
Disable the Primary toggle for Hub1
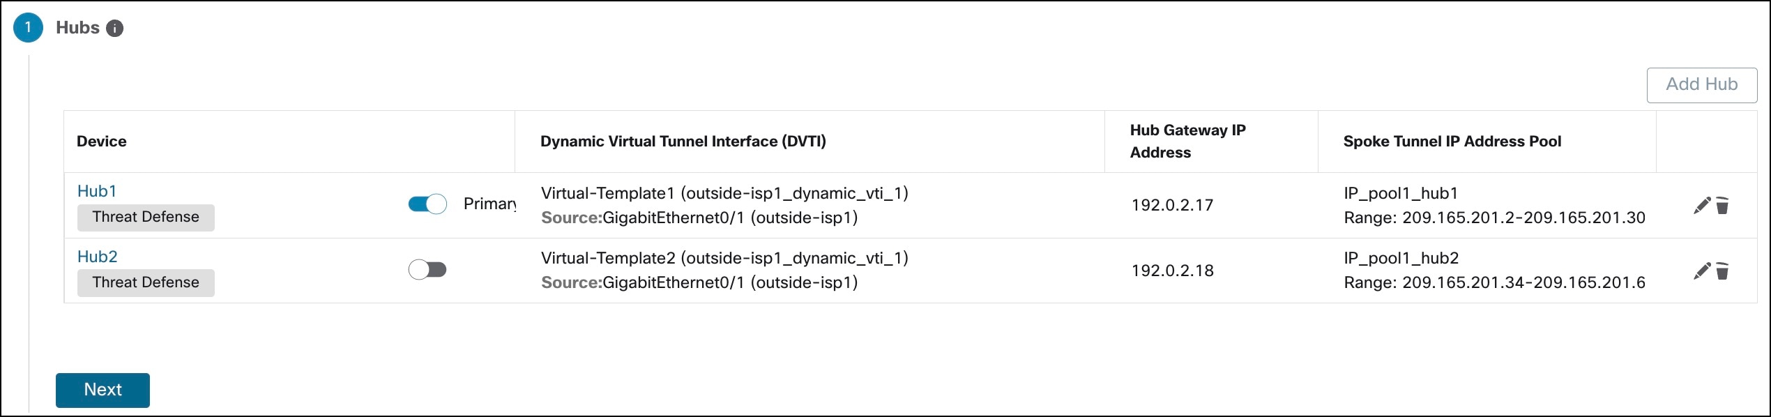tap(427, 204)
